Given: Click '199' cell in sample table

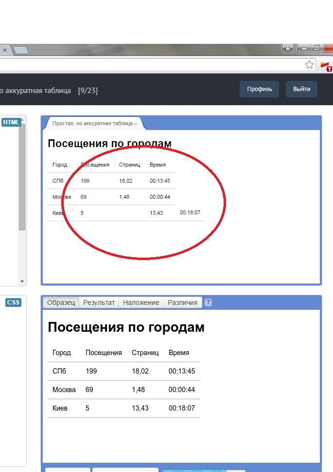Looking at the screenshot, I should (x=91, y=371).
